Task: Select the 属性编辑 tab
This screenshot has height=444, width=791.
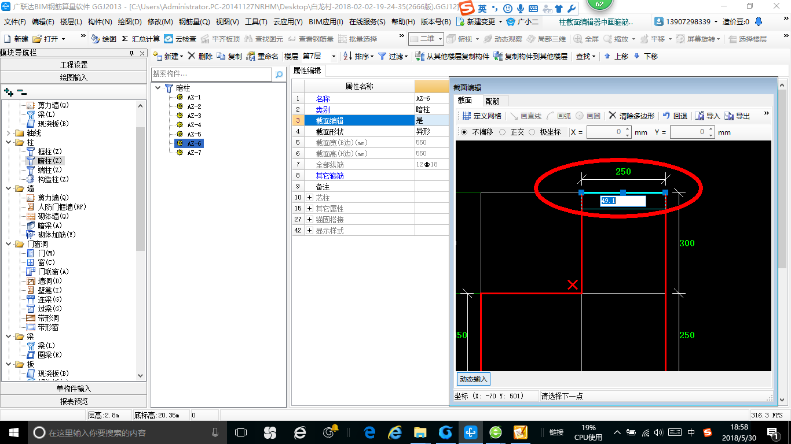Action: pos(307,71)
